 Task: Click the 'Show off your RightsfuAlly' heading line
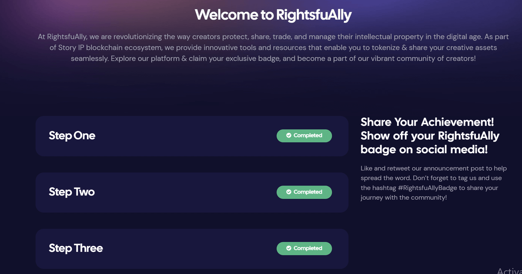[x=430, y=136]
